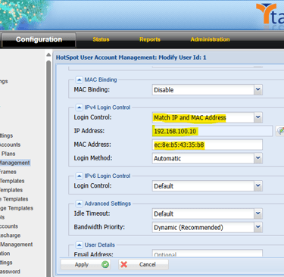Select sidebar item above Plans ending 'ccounts'
Image resolution: width=284 pixels, height=277 pixels.
tap(10, 145)
